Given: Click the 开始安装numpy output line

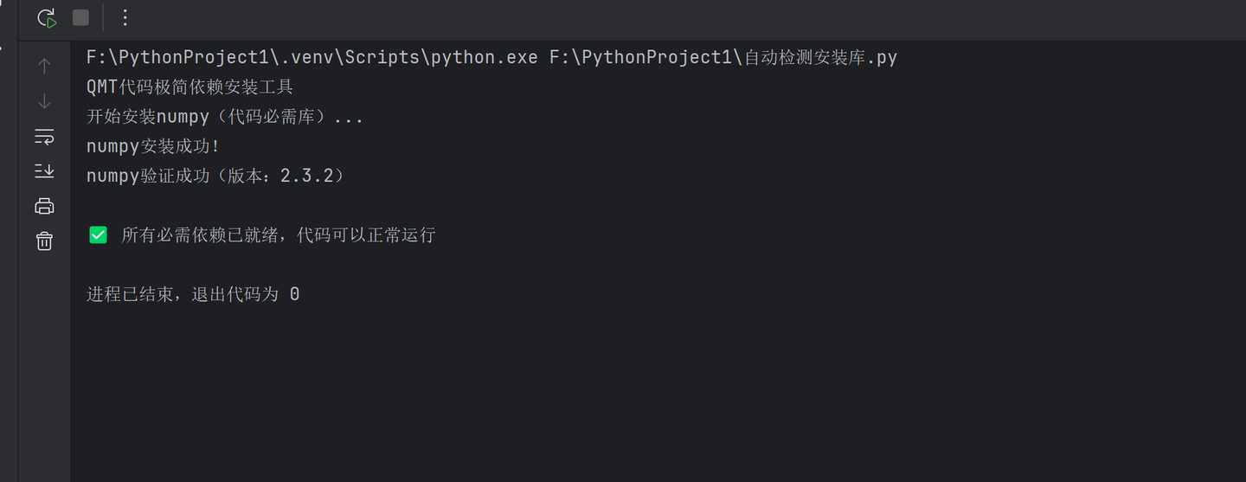Looking at the screenshot, I should [225, 117].
